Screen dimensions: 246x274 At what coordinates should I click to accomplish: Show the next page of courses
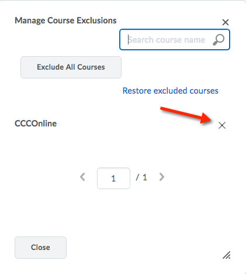[x=162, y=177]
